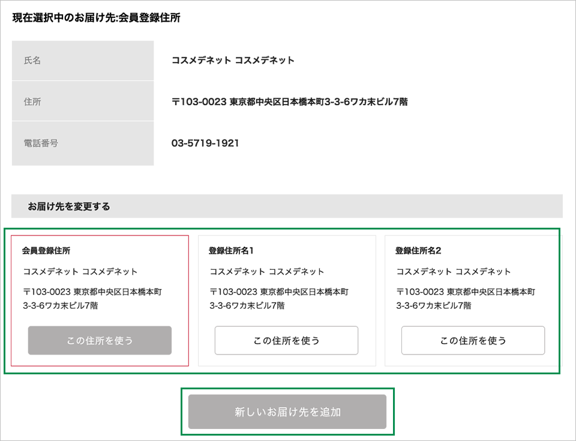This screenshot has height=441, width=576.
Task: Select この住所を使う for 登録住所名1 address
Action: point(286,340)
